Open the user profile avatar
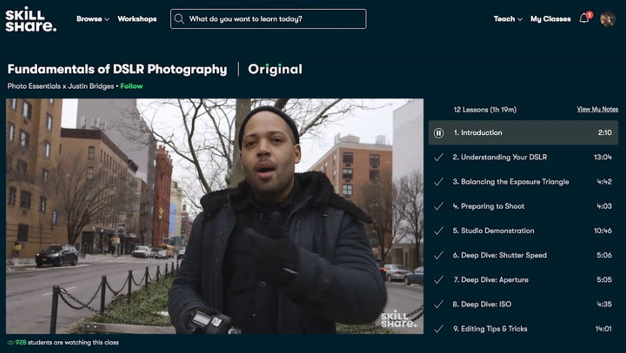The image size is (626, 353). pos(608,19)
